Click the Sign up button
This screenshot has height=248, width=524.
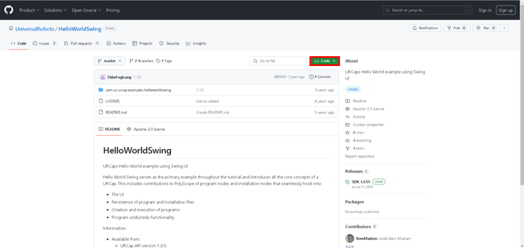pos(505,10)
